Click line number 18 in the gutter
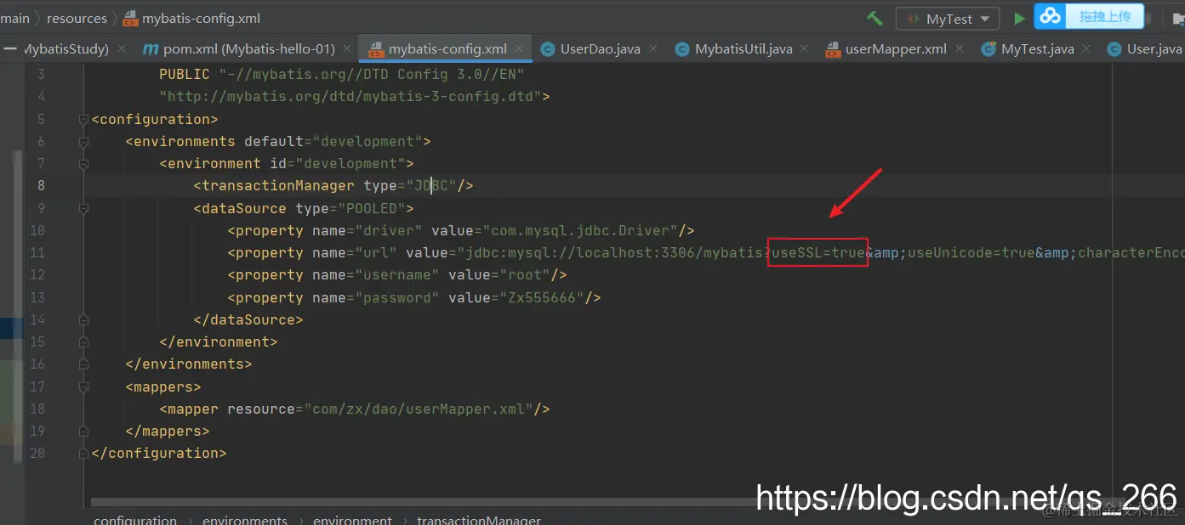The height and width of the screenshot is (525, 1185). pos(37,409)
